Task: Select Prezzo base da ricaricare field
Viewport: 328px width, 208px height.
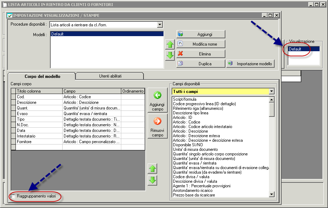Action: [x=194, y=195]
